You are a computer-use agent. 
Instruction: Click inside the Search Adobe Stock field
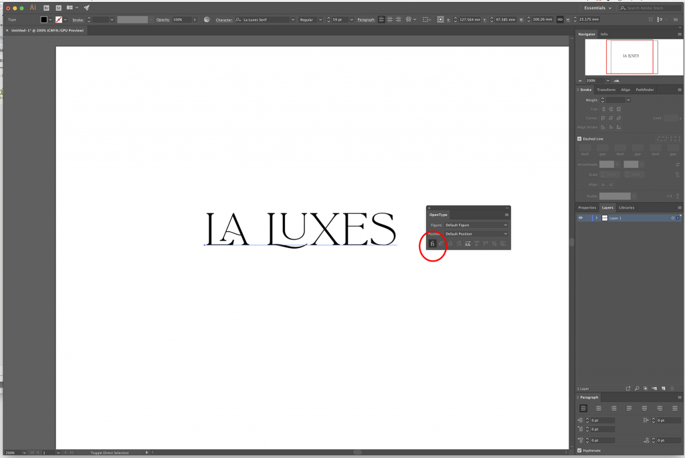(646, 7)
